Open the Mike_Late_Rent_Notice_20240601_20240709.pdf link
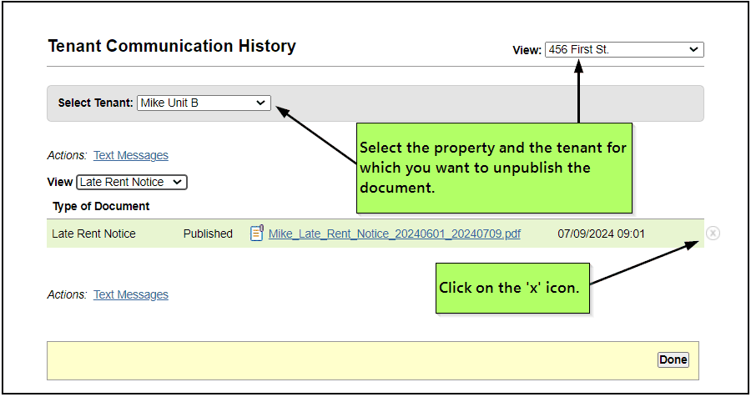The width and height of the screenshot is (751, 397). (394, 234)
